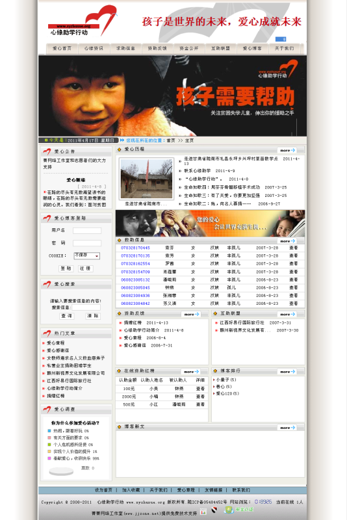The height and width of the screenshot is (520, 347).
Task: Open record 070328170445
Action: point(135,248)
